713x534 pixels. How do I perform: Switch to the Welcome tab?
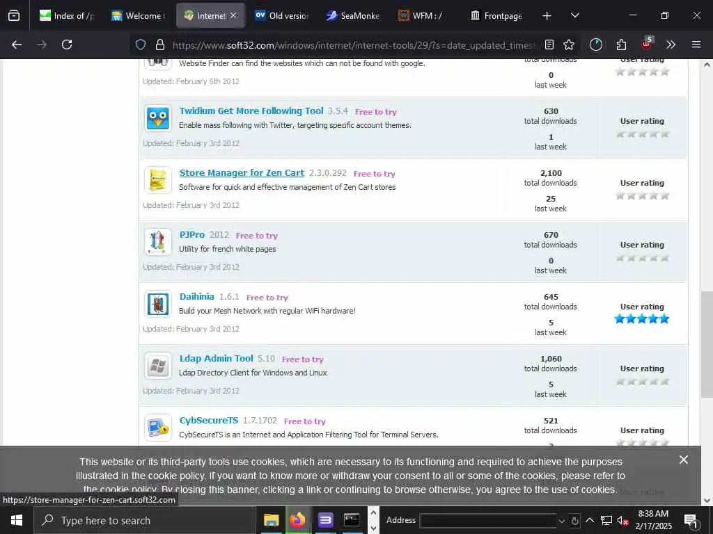pyautogui.click(x=139, y=16)
